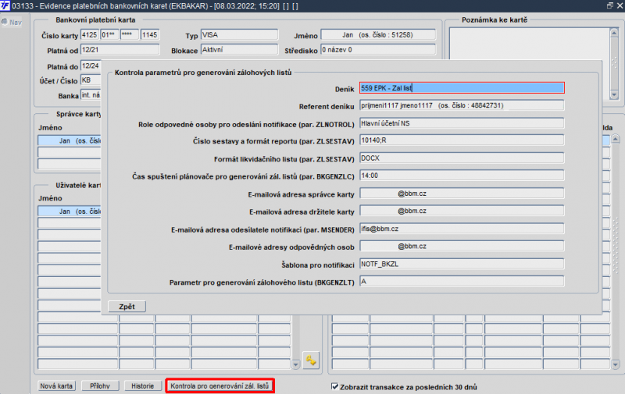Click the BKGENZLT parameter field with A
Image resolution: width=625 pixels, height=394 pixels.
pos(462,282)
